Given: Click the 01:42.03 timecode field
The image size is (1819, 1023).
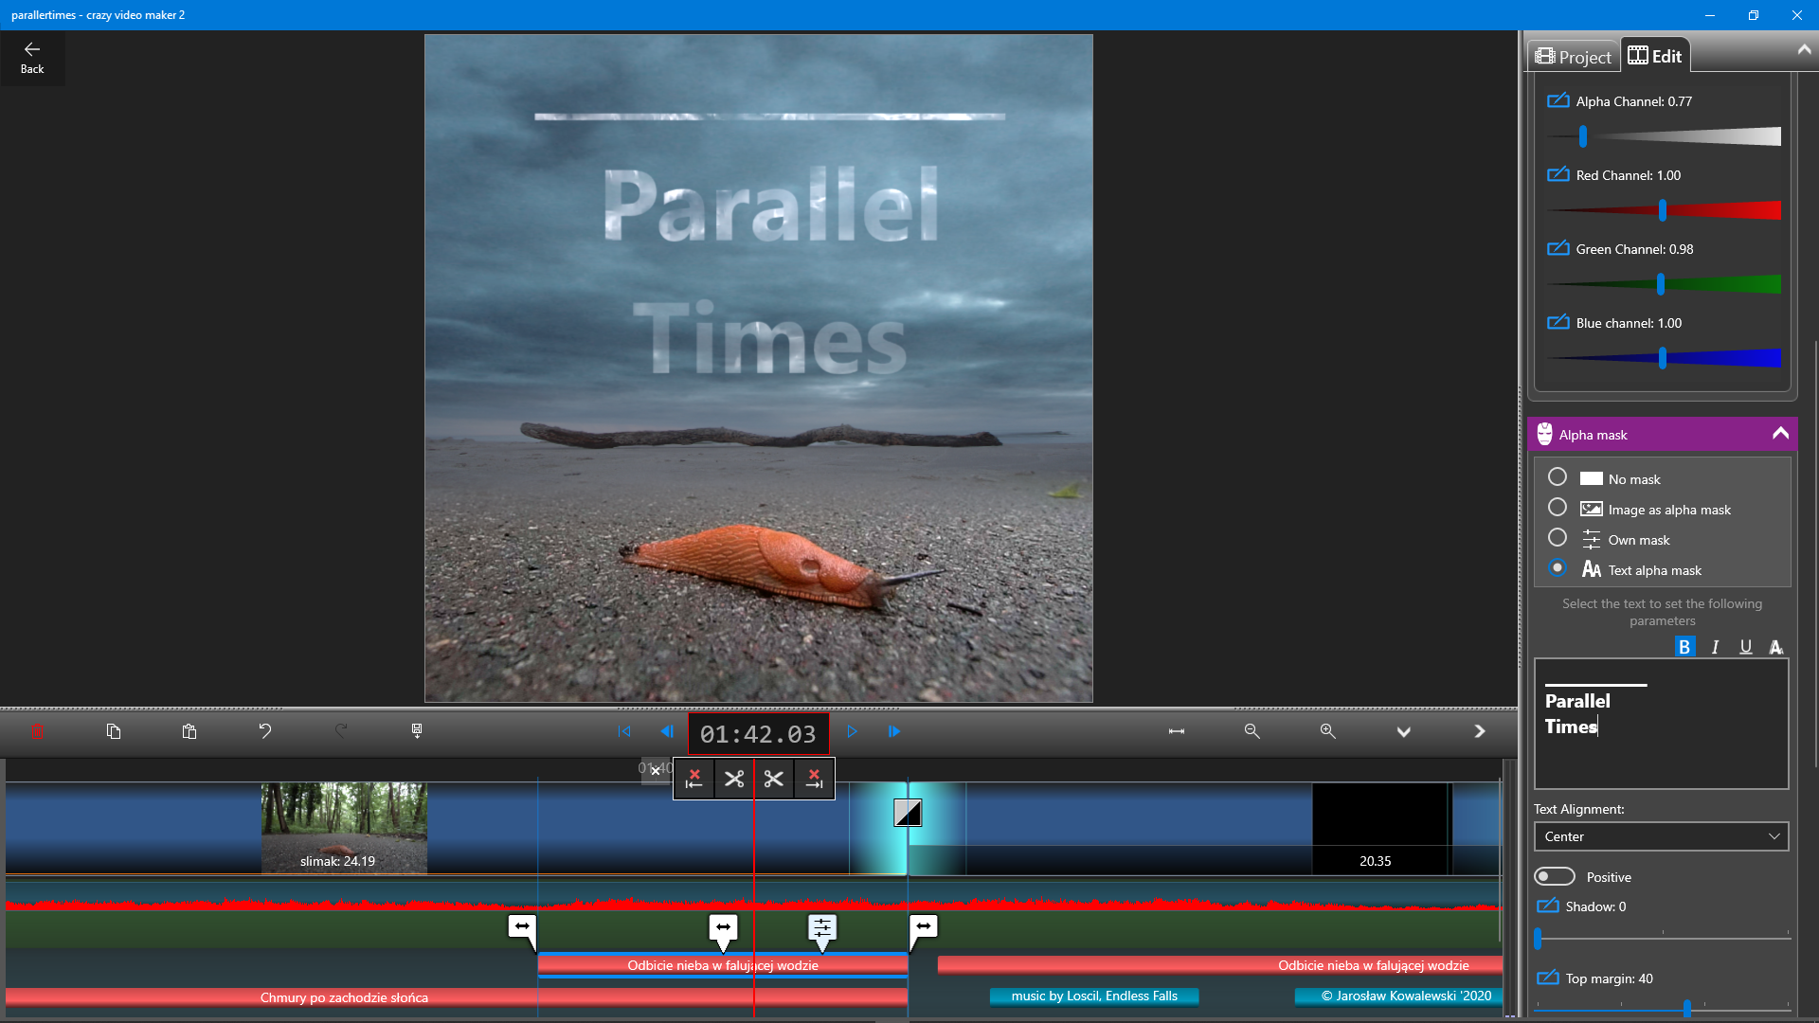Looking at the screenshot, I should click(758, 732).
